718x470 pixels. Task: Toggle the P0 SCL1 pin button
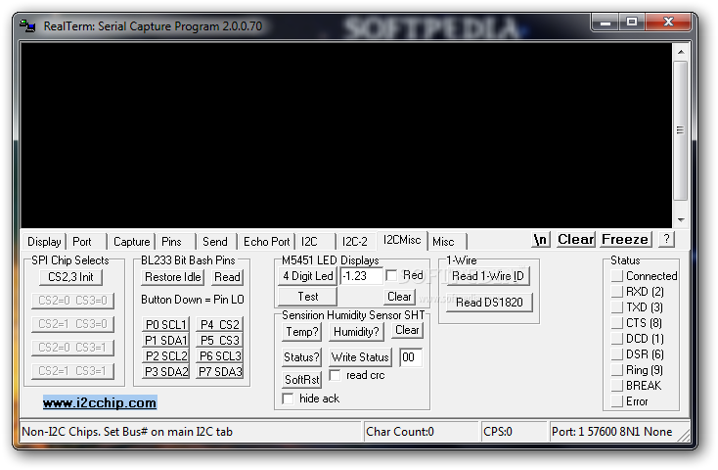[x=166, y=325]
